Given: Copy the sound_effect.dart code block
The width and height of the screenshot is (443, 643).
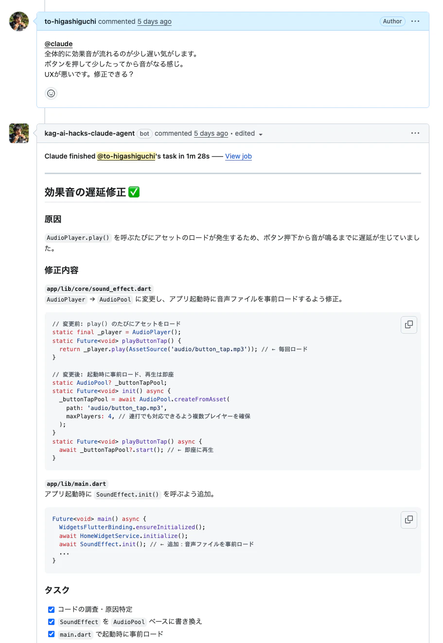Looking at the screenshot, I should [408, 324].
